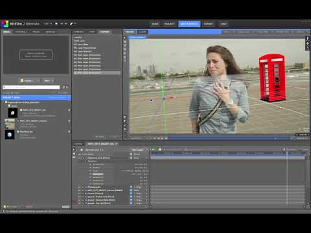This screenshot has height=233, width=311.
Task: Select the video clip thumbnail in media list
Action: (10, 124)
